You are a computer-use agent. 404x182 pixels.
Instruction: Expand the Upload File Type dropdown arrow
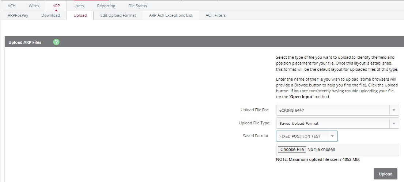pos(394,123)
